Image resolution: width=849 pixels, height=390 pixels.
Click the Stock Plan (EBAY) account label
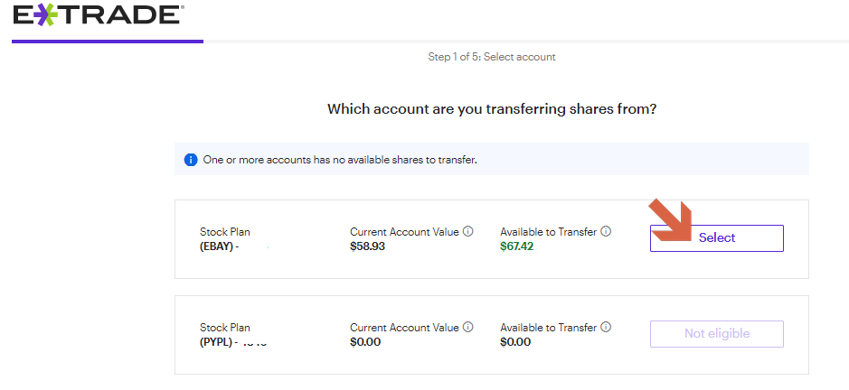pos(226,239)
